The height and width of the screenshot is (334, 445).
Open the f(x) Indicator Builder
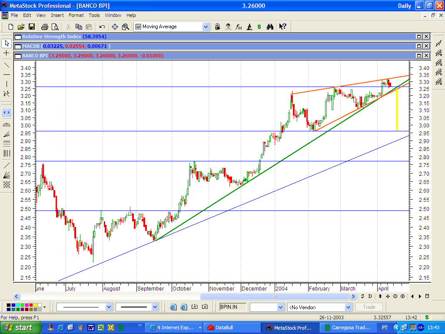(239, 27)
